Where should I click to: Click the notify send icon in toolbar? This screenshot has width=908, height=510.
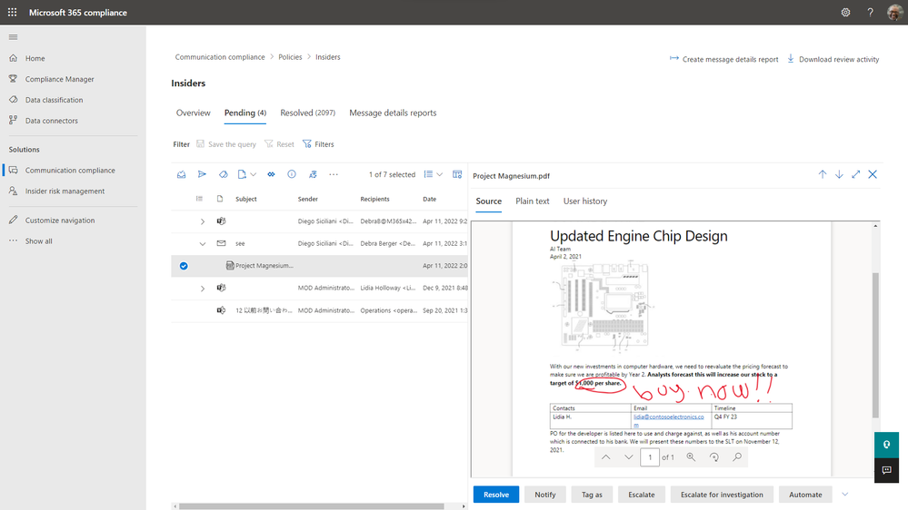[x=202, y=174]
